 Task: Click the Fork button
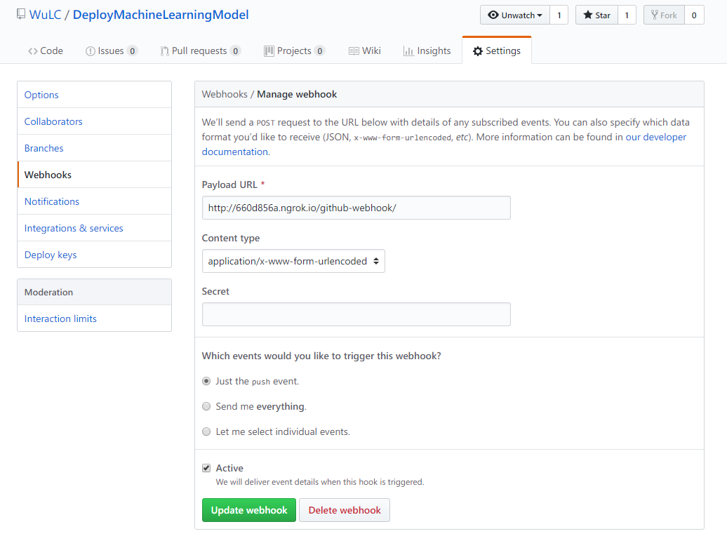[664, 15]
